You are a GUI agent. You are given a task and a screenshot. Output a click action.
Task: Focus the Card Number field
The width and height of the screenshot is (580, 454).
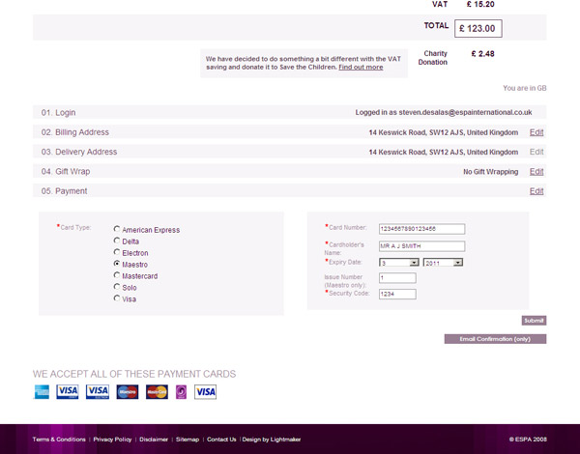click(422, 229)
